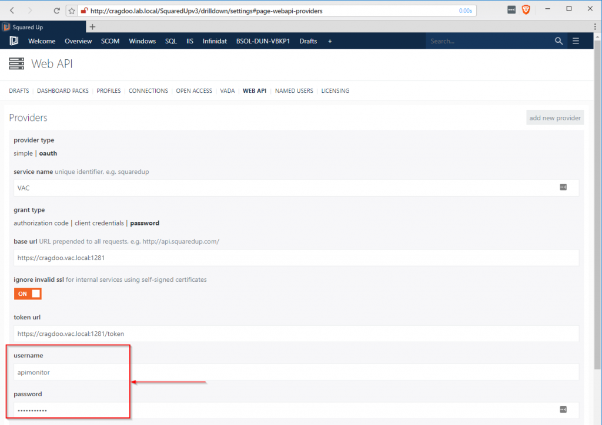Add a new dashboard with plus icon
The width and height of the screenshot is (602, 425).
coord(330,41)
